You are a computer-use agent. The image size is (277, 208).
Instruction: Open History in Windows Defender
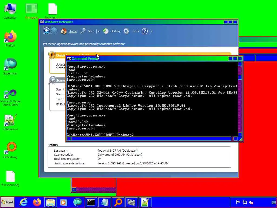pyautogui.click(x=115, y=31)
